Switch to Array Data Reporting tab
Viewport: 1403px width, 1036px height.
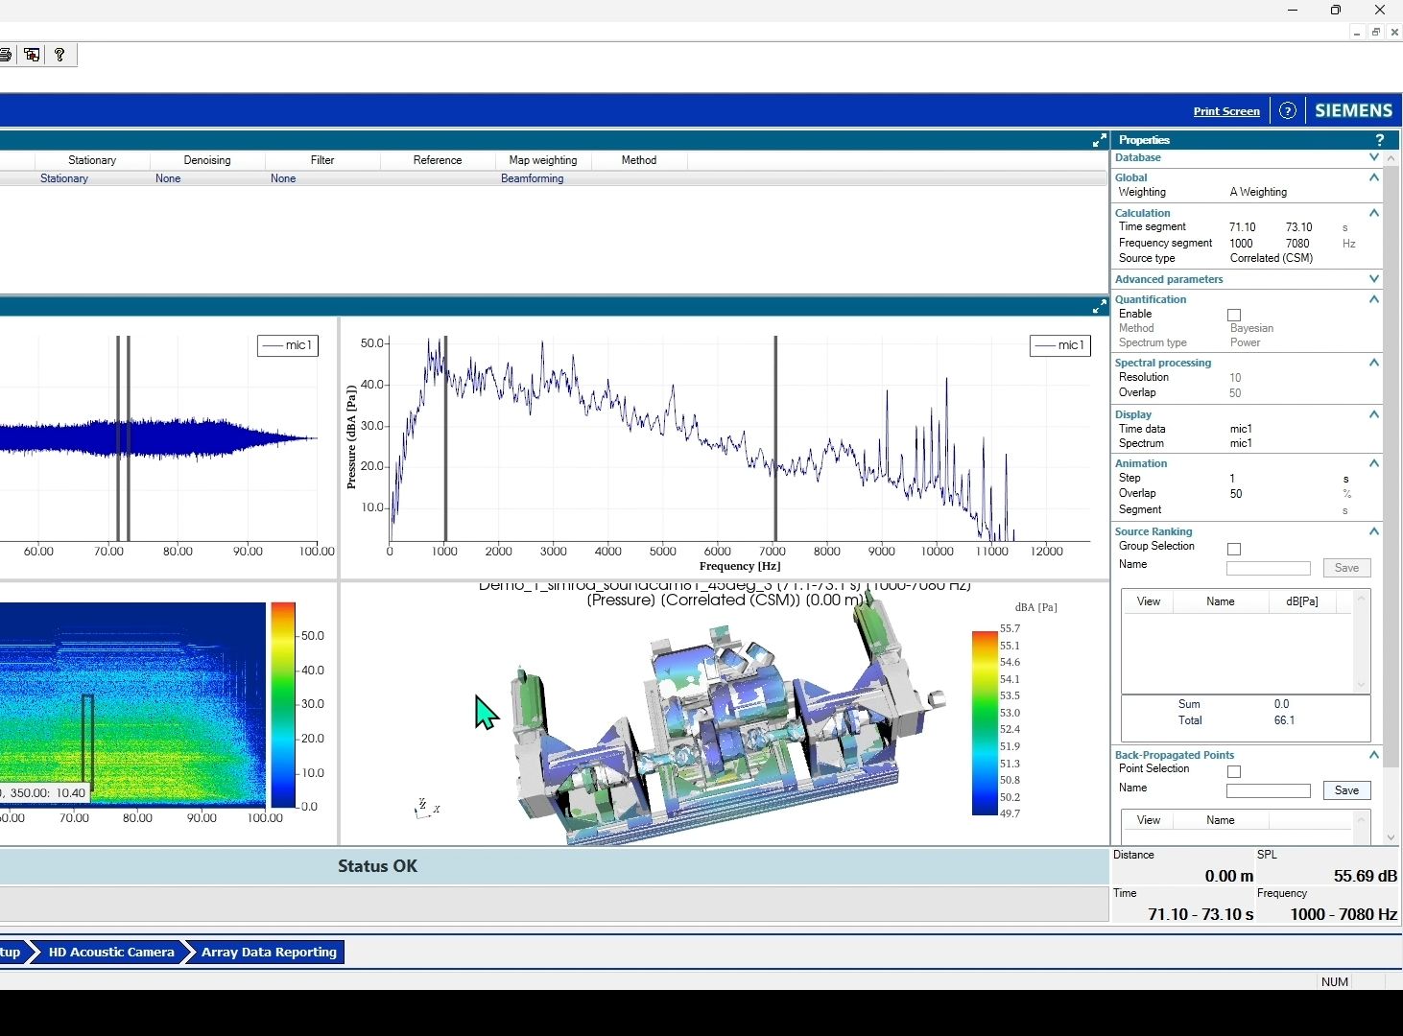pyautogui.click(x=269, y=952)
